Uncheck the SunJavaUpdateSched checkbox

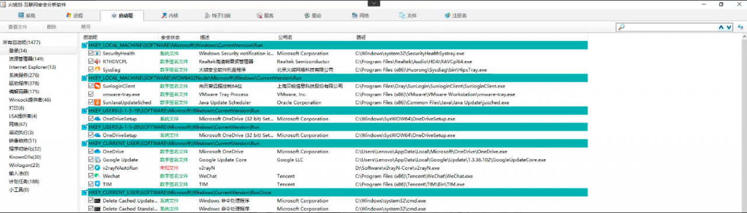90,102
